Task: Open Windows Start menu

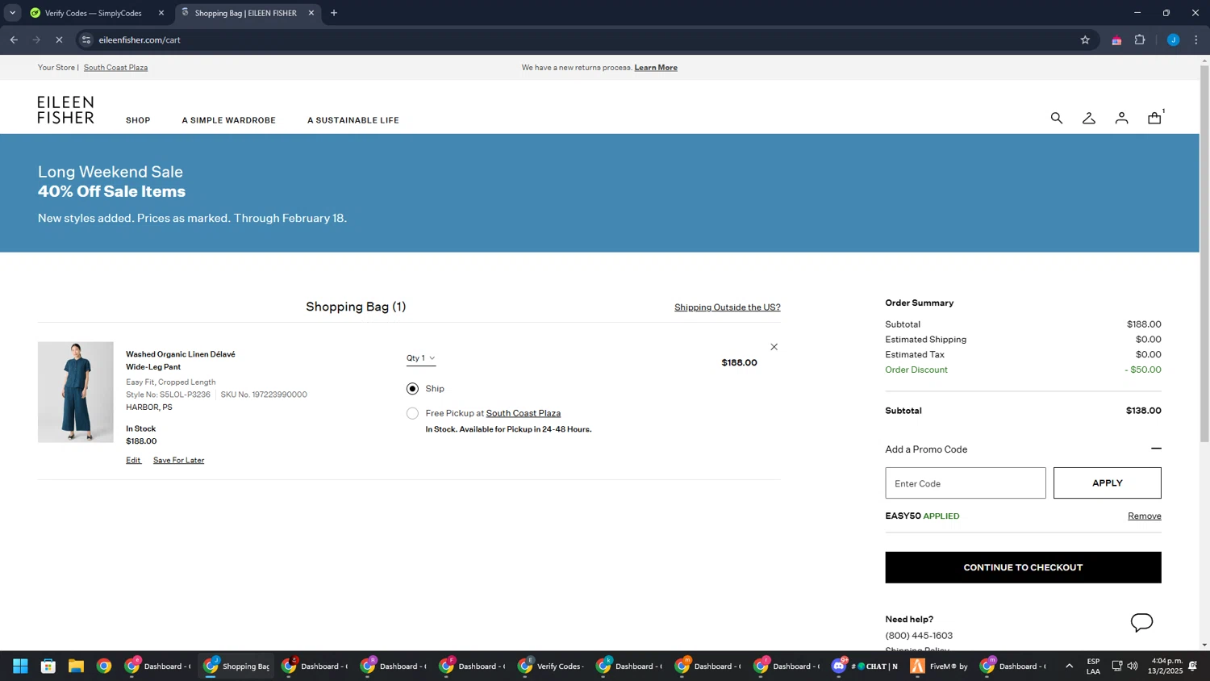Action: [x=20, y=666]
